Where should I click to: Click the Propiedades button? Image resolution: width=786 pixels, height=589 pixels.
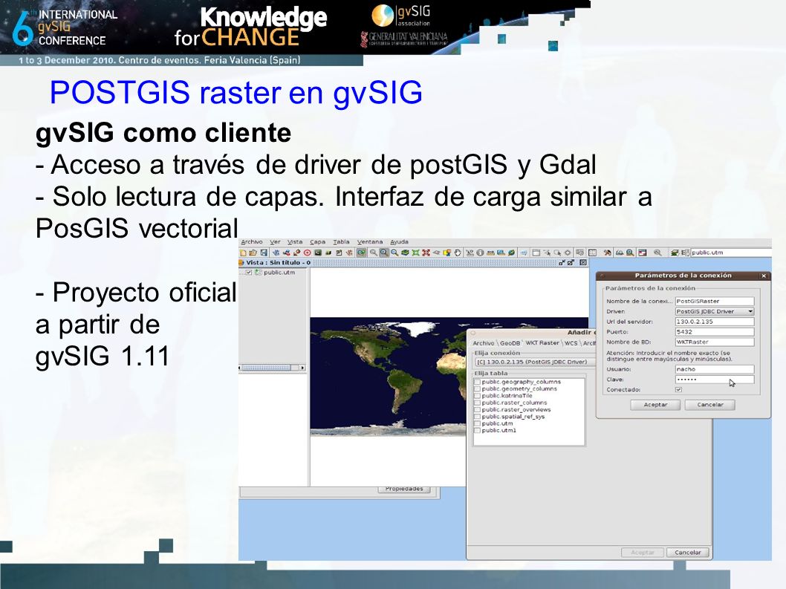(404, 489)
